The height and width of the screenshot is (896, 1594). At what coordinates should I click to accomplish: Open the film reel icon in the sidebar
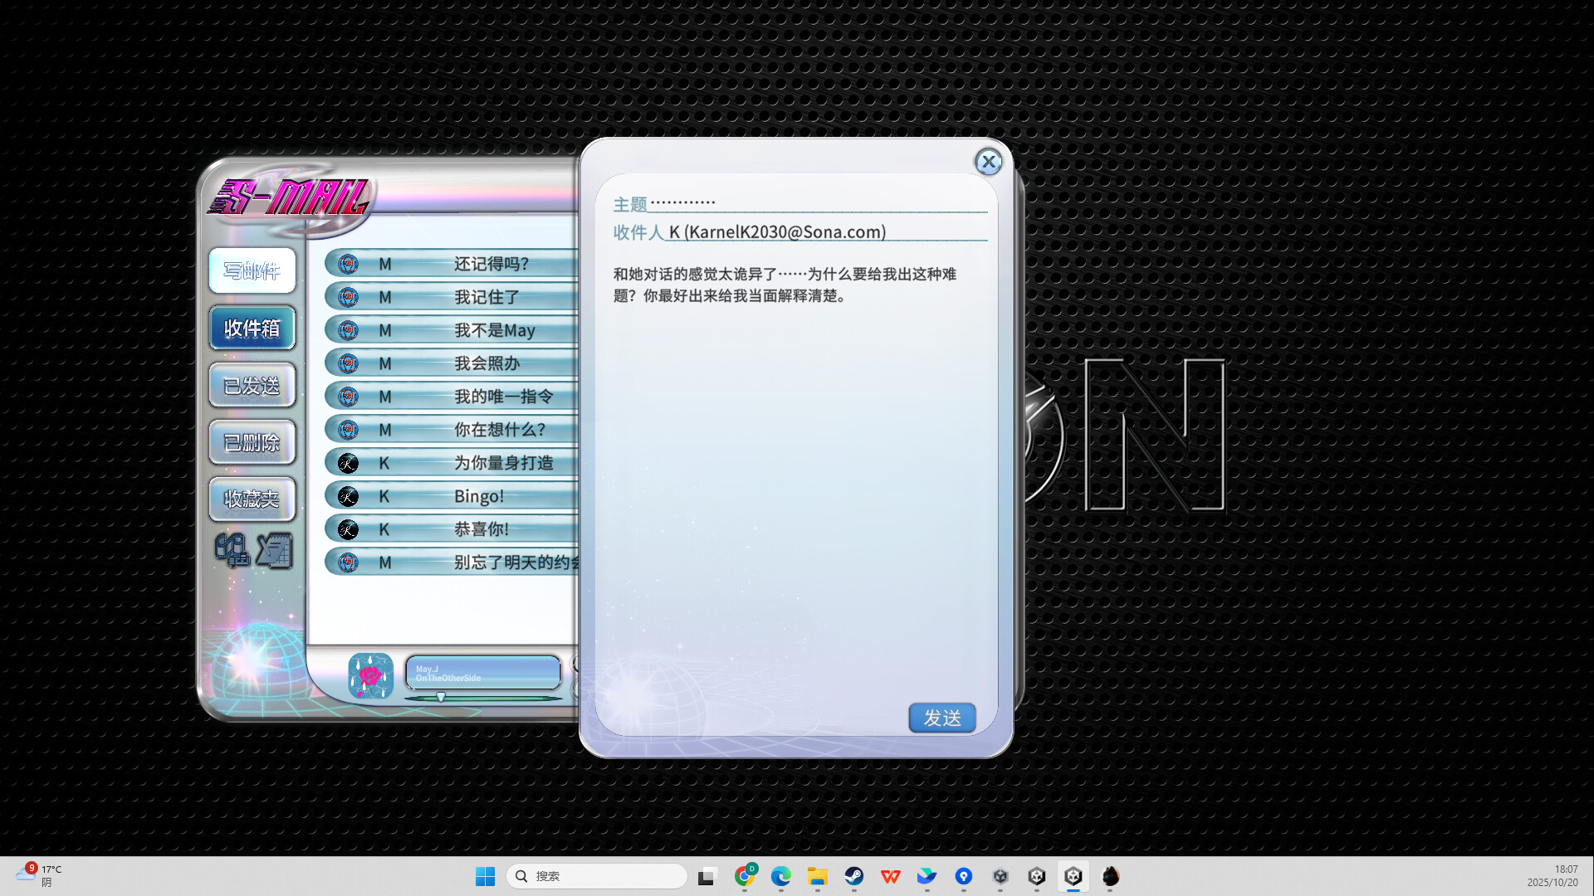233,550
